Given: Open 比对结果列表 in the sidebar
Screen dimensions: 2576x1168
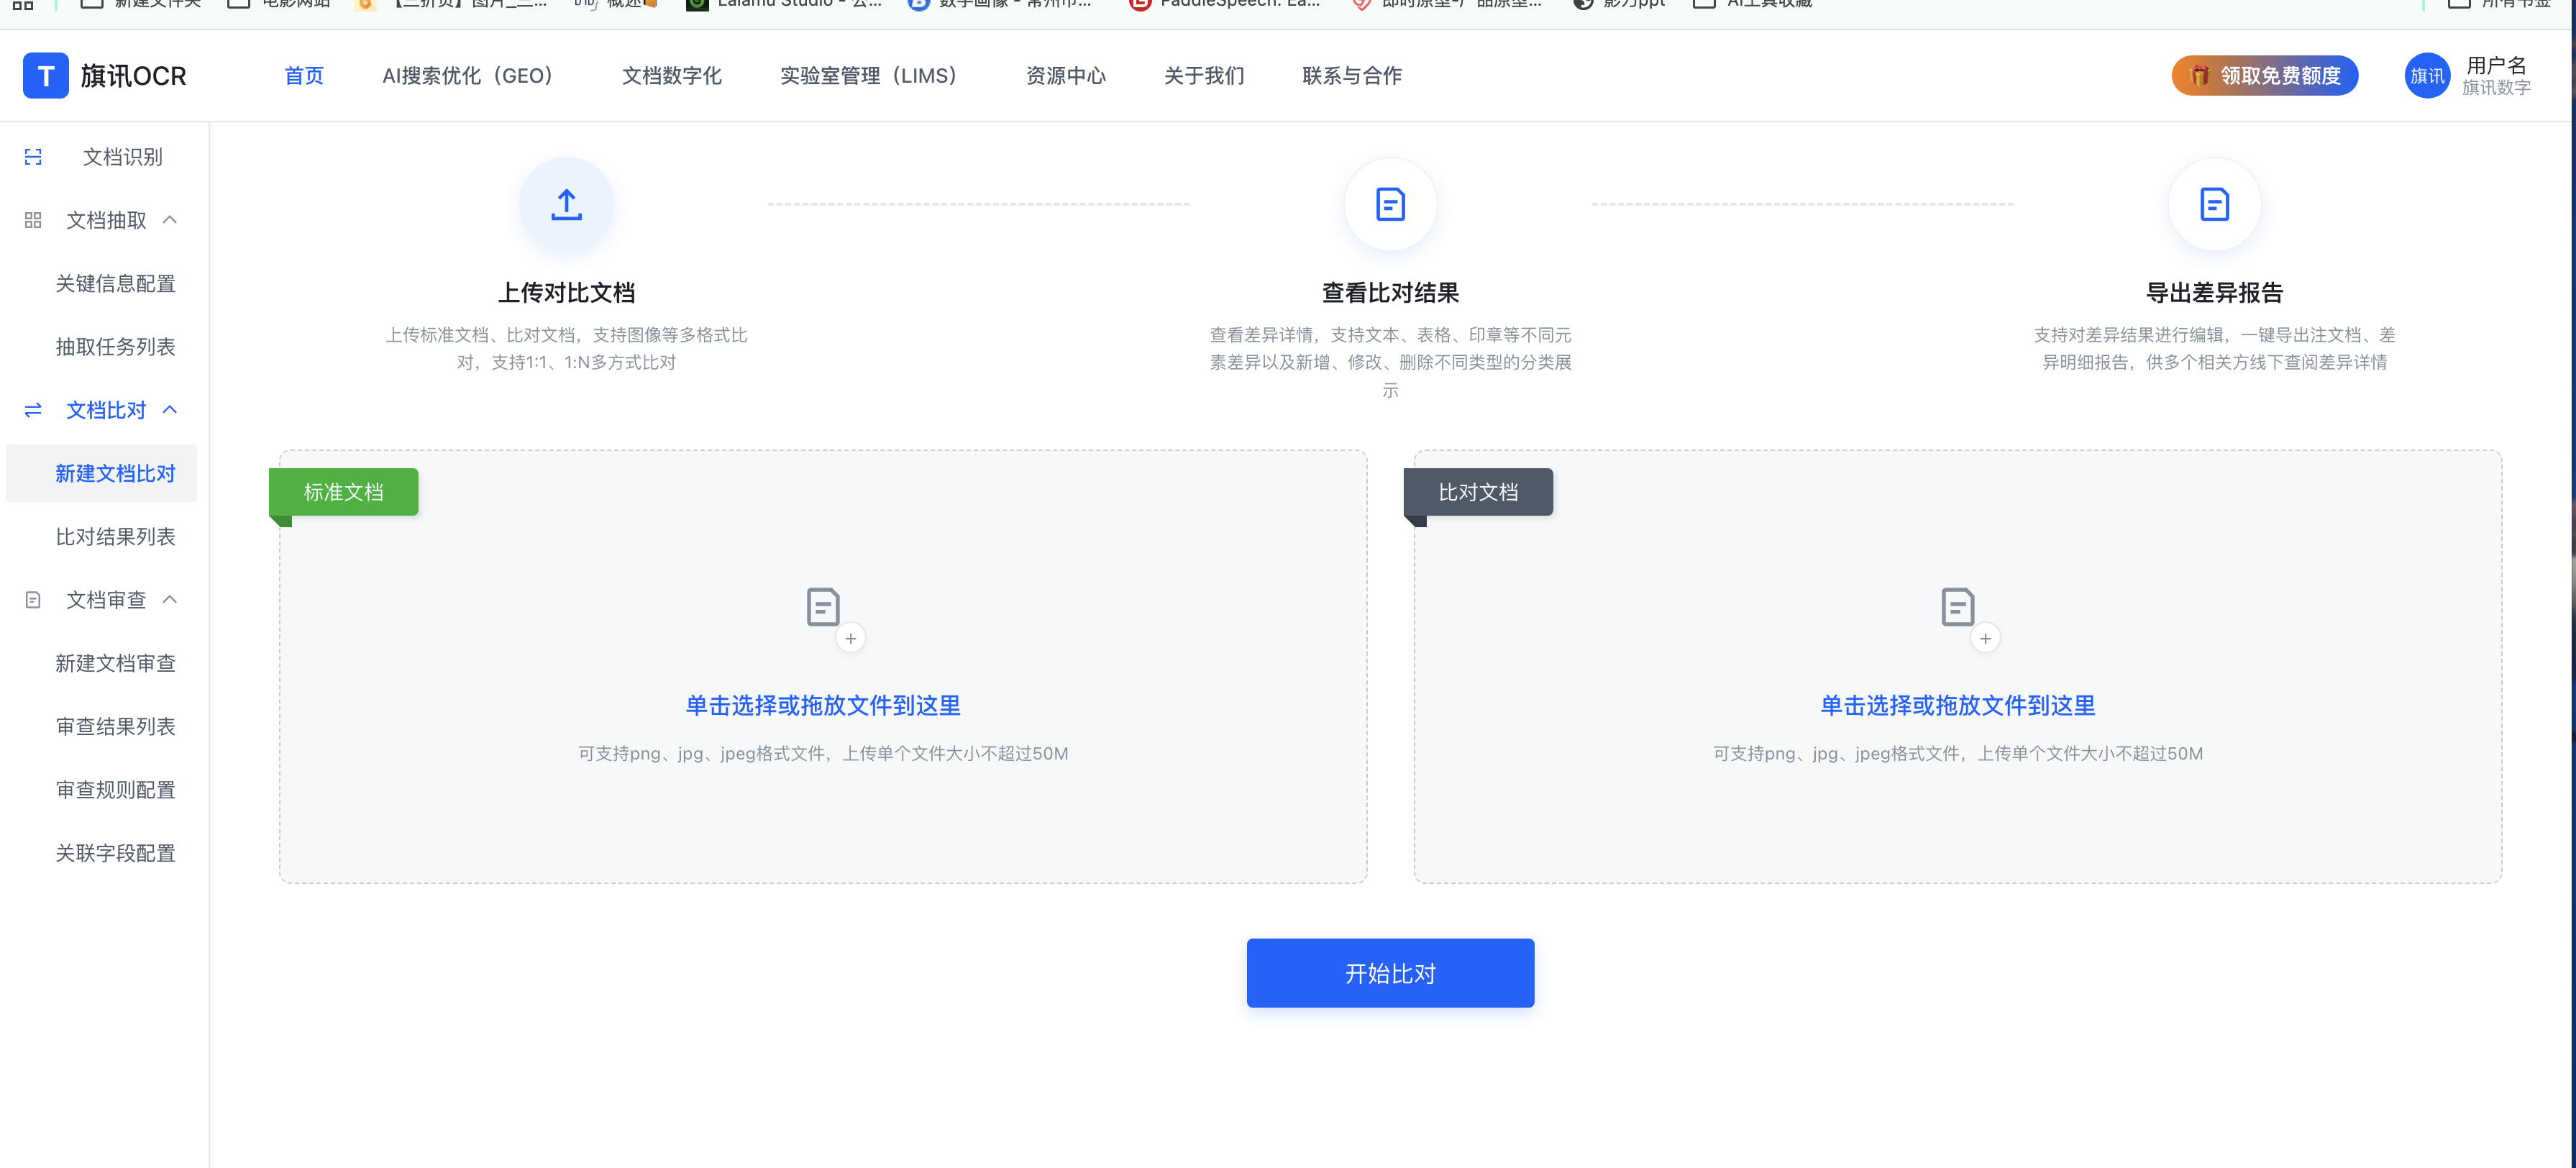Looking at the screenshot, I should [x=115, y=537].
